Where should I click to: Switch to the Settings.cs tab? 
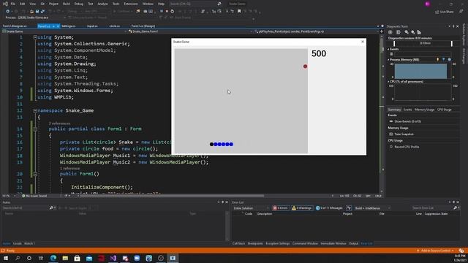tap(68, 26)
